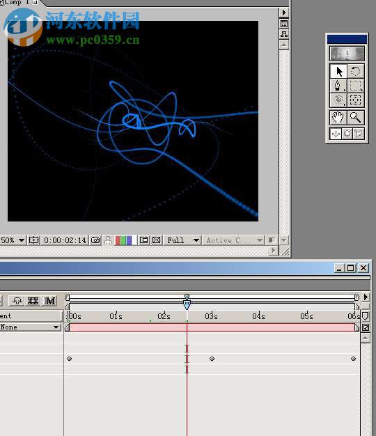Viewport: 376px width, 436px height.
Task: Click the pink layer duration bar
Action: 212,327
